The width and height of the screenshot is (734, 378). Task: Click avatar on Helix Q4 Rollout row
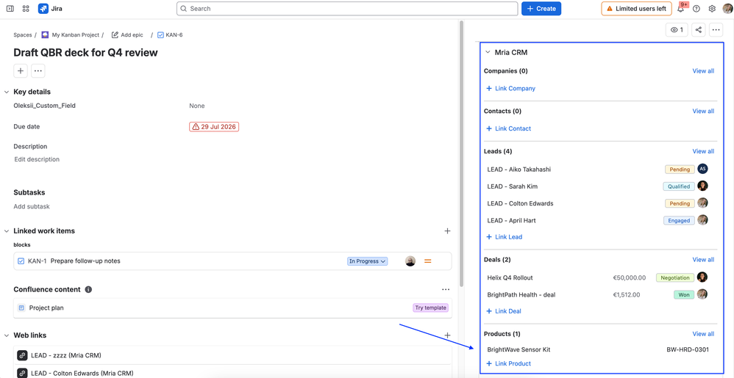tap(702, 277)
